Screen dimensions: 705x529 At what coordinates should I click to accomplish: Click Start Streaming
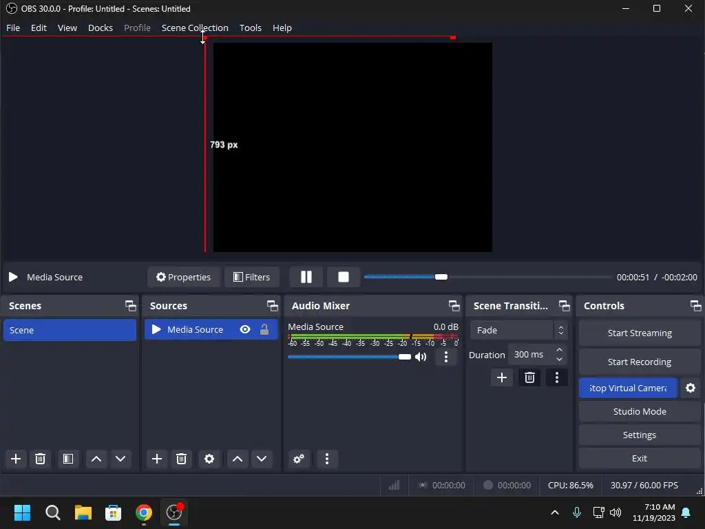[640, 333]
